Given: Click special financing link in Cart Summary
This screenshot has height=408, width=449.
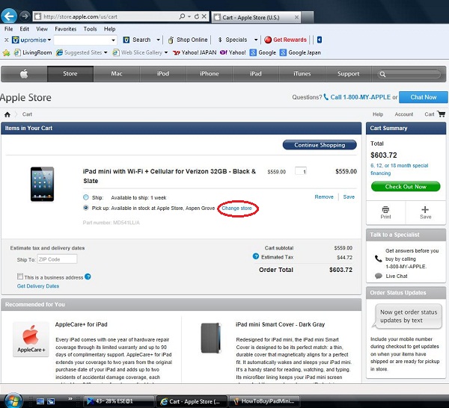Looking at the screenshot, I should click(x=399, y=170).
